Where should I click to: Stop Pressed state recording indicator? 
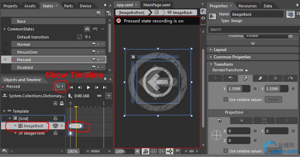point(119,21)
